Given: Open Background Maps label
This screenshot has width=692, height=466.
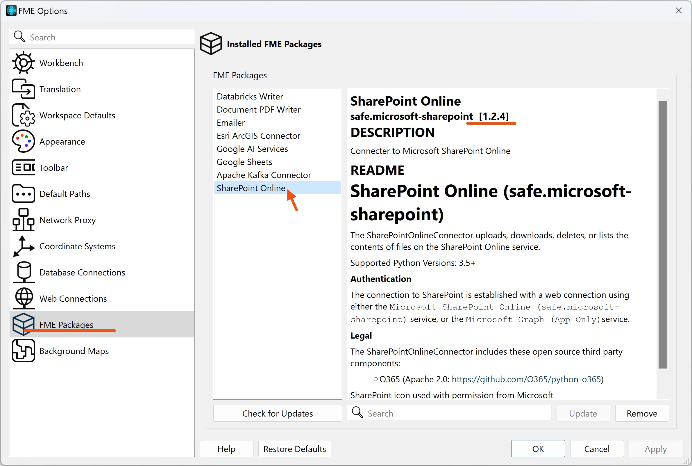Looking at the screenshot, I should click(x=74, y=351).
